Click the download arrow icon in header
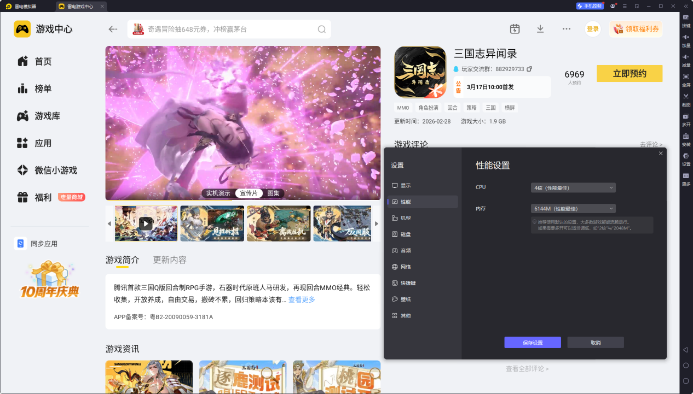 pyautogui.click(x=540, y=29)
